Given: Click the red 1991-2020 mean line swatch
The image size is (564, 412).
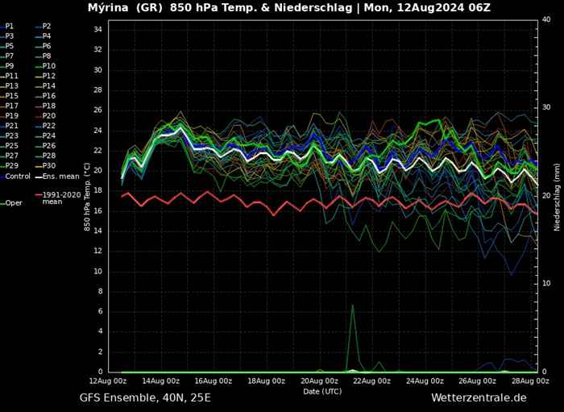Looking at the screenshot, I should point(37,194).
